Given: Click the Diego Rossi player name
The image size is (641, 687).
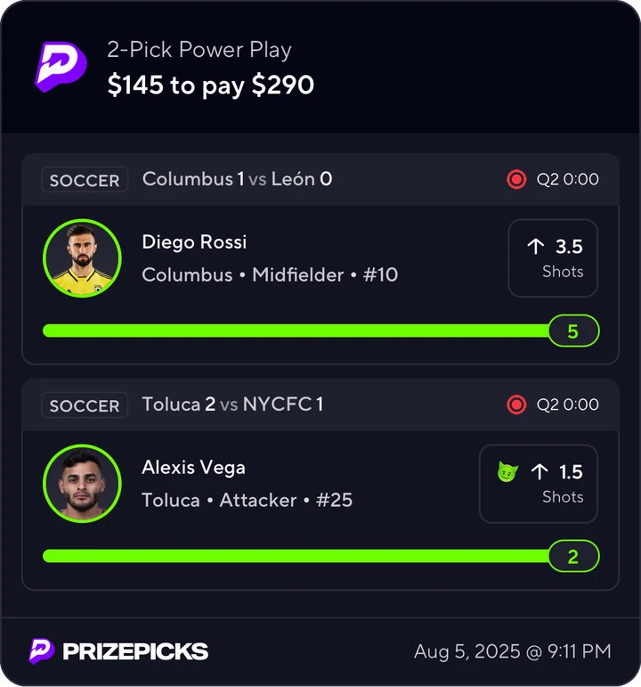Looking at the screenshot, I should coord(194,241).
